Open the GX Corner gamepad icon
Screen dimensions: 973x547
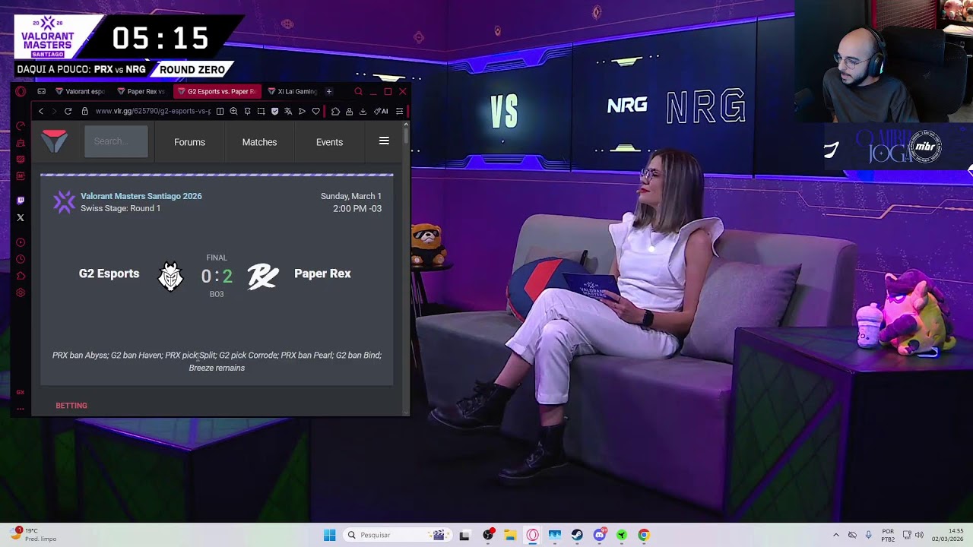42,91
